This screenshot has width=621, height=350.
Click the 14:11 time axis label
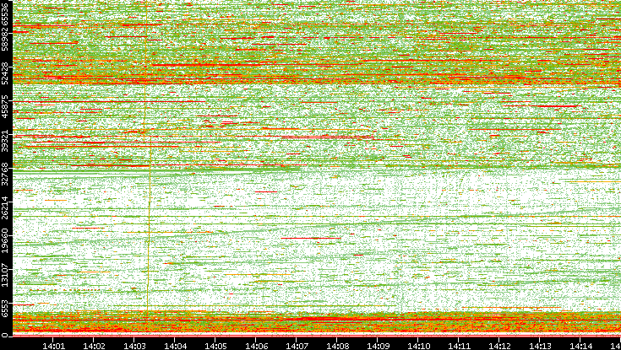point(459,345)
